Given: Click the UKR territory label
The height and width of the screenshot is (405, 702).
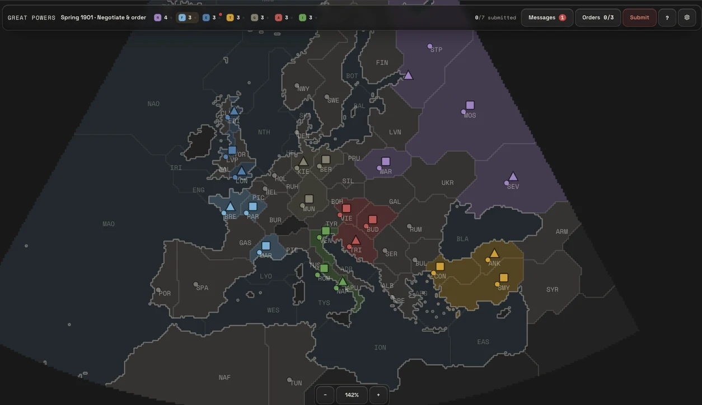Looking at the screenshot, I should [x=447, y=183].
